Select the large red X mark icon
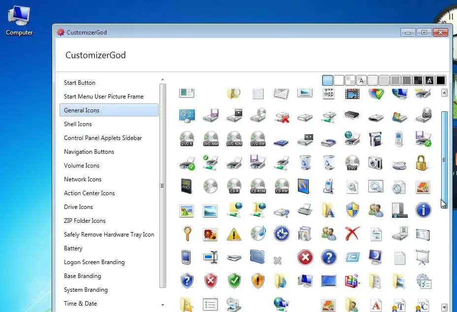The height and width of the screenshot is (312, 457). pyautogui.click(x=352, y=234)
